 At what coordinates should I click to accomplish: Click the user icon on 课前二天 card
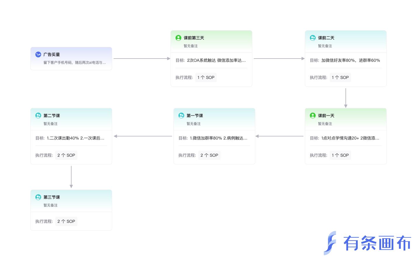coord(313,38)
